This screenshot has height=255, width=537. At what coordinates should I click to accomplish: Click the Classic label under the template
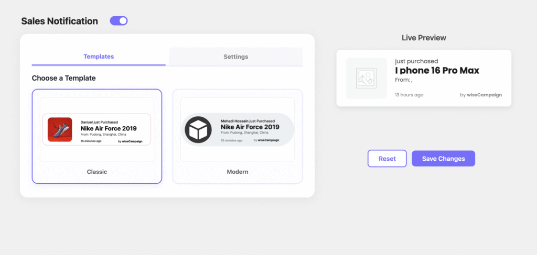pyautogui.click(x=97, y=172)
